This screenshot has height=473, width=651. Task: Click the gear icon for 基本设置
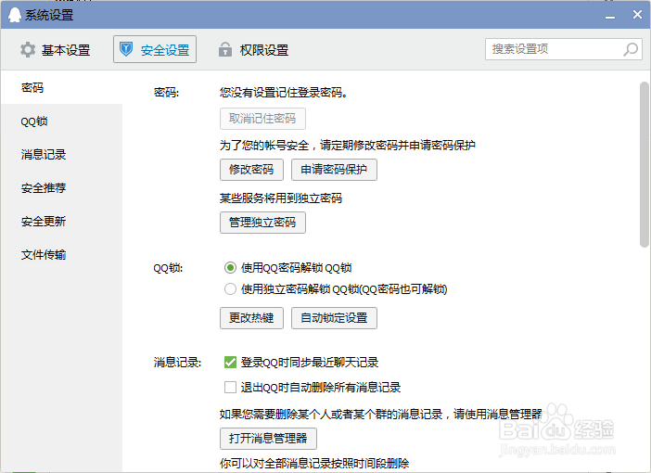28,50
